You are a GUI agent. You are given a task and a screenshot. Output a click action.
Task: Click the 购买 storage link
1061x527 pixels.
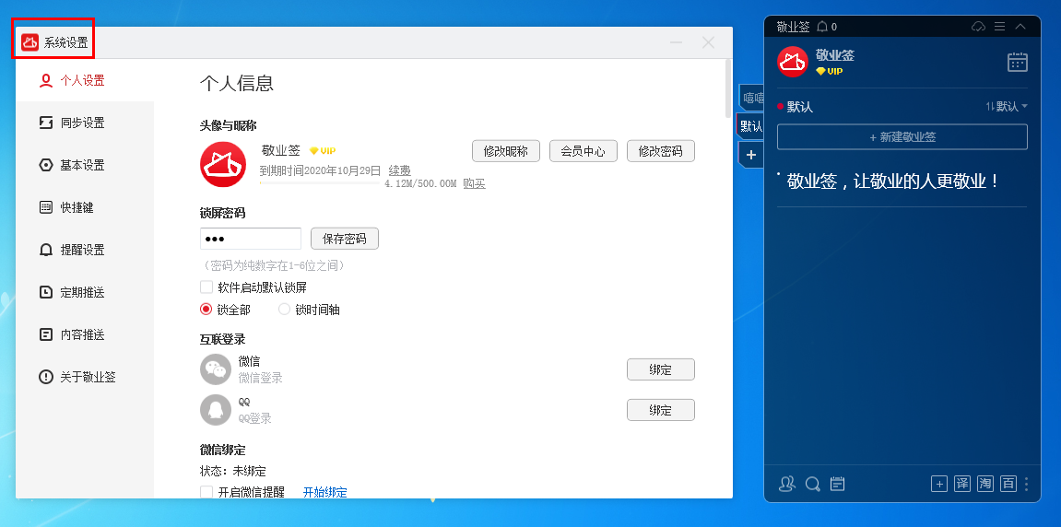475,183
